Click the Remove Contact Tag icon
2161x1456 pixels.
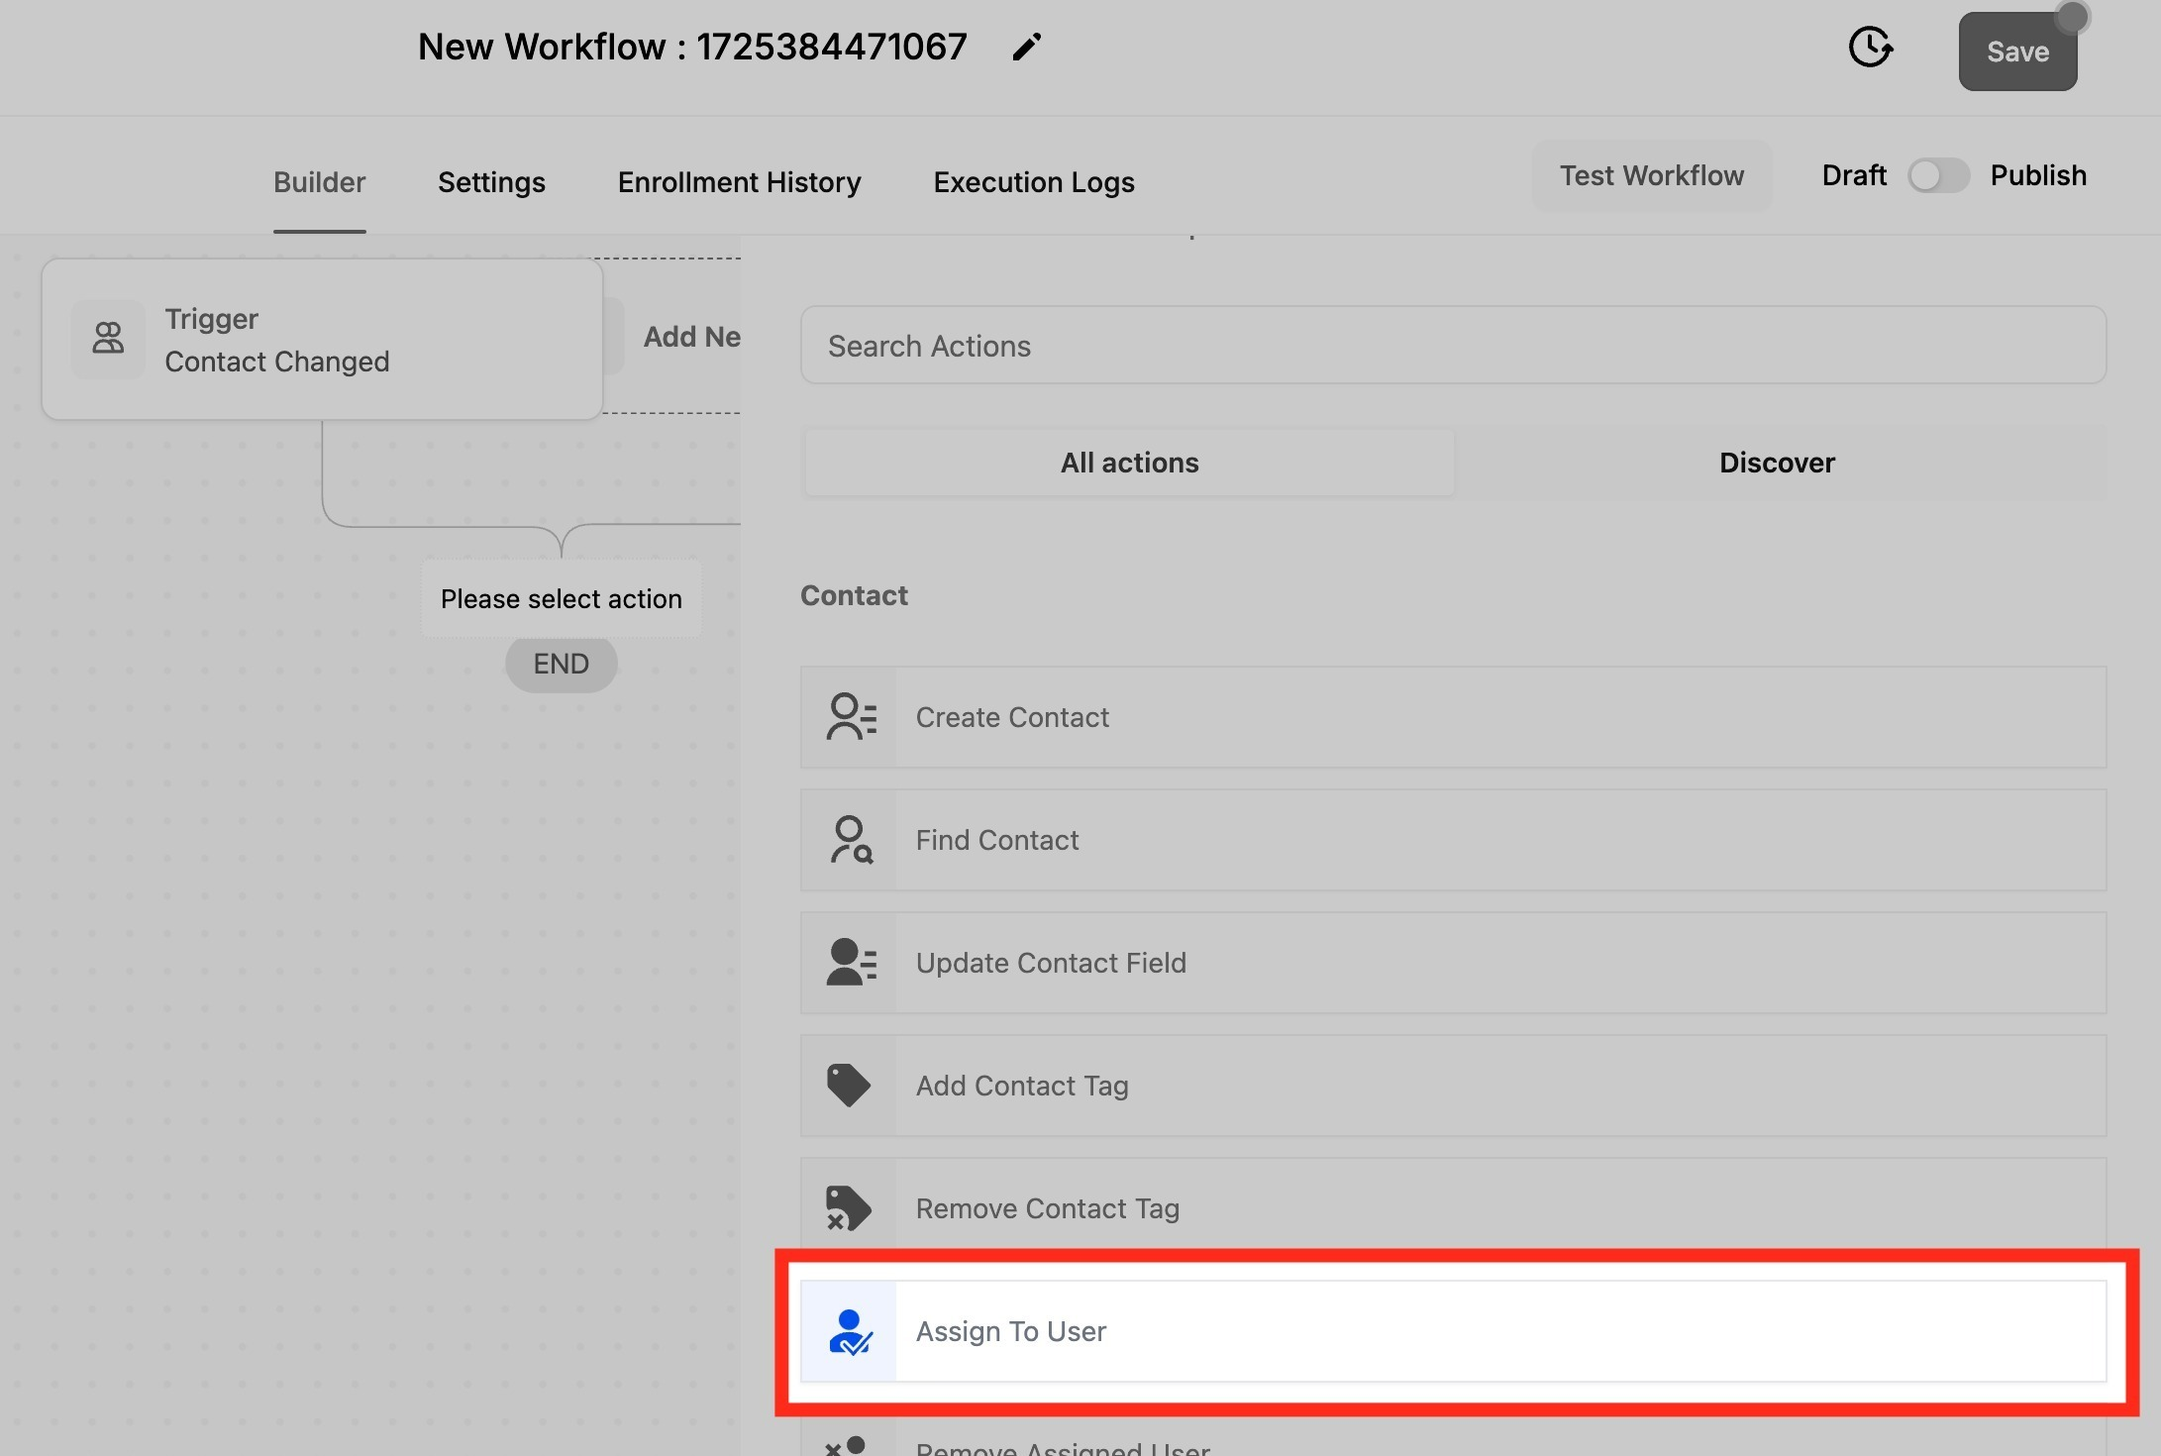click(848, 1208)
